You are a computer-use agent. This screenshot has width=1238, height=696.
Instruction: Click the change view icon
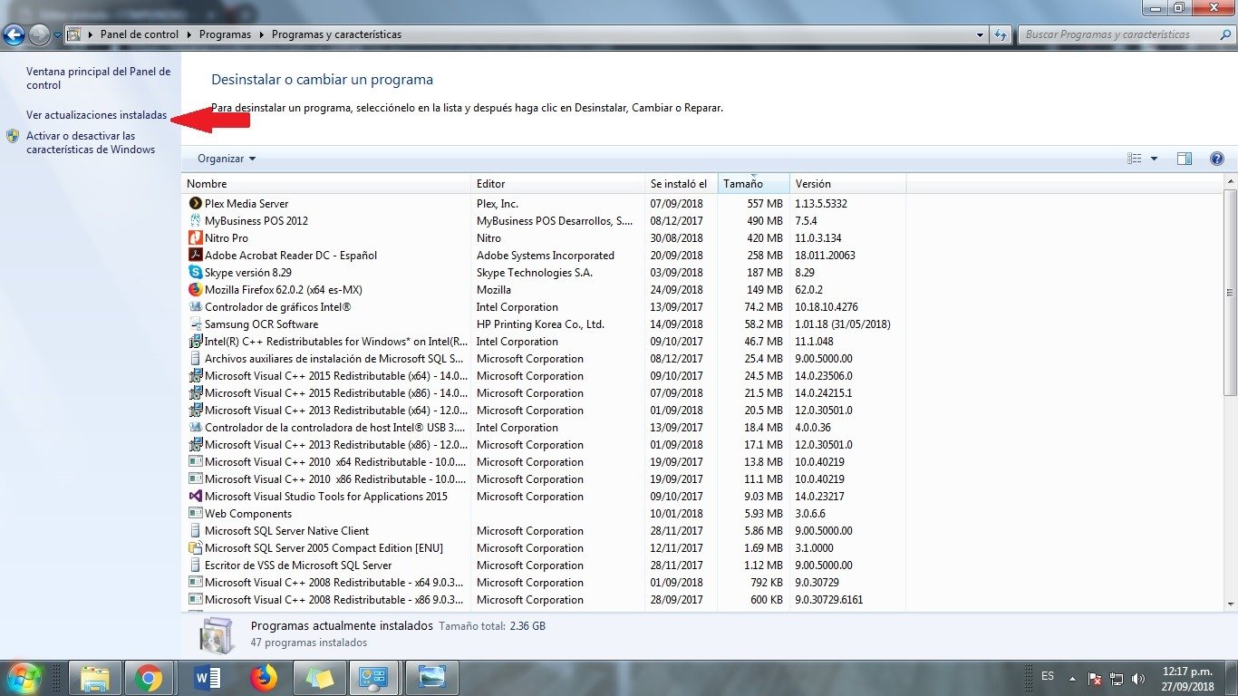pos(1135,159)
